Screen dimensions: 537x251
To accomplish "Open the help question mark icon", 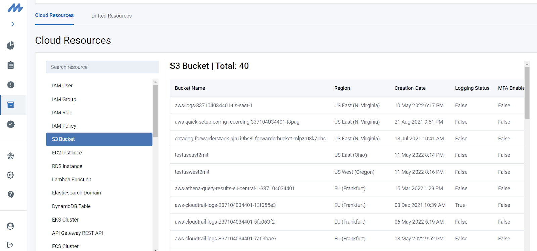I will 11,194.
